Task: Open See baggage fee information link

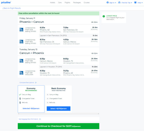Action: [28, 119]
